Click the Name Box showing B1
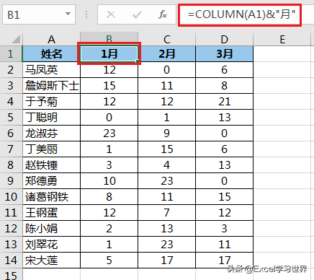The height and width of the screenshot is (280, 314). [39, 14]
